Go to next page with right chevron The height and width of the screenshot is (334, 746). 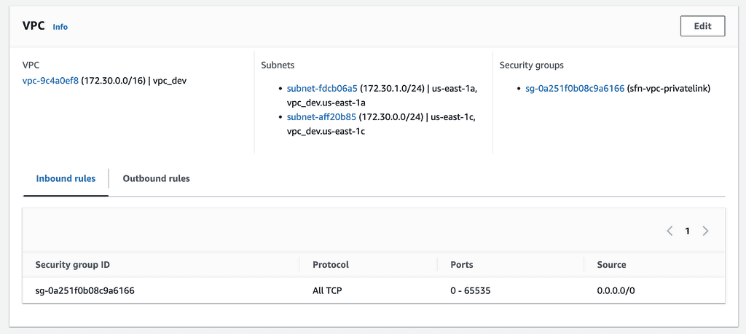[704, 231]
